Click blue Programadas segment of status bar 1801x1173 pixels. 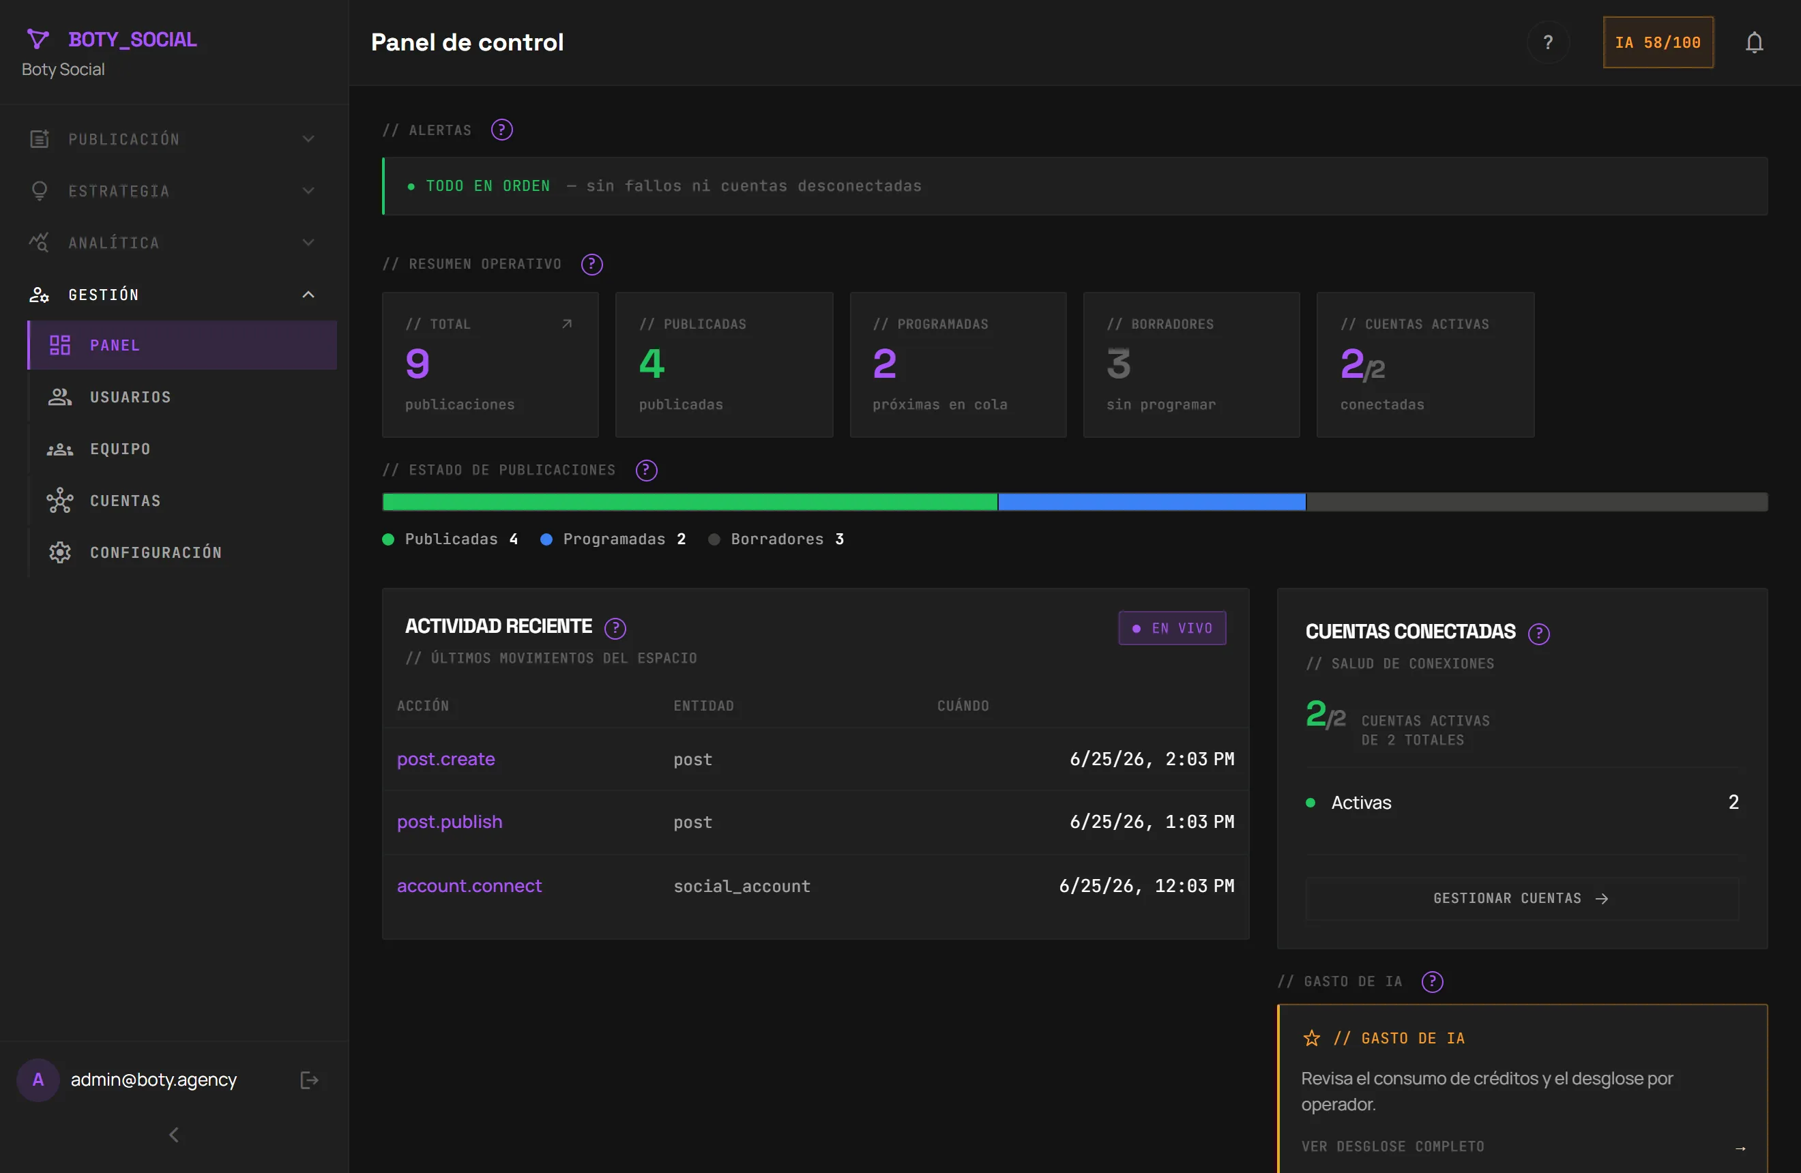coord(1152,501)
